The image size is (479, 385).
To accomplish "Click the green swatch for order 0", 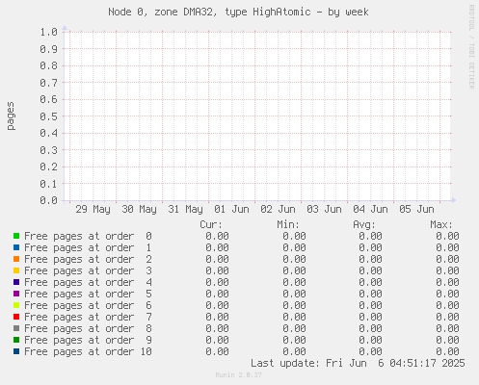I will 16,236.
